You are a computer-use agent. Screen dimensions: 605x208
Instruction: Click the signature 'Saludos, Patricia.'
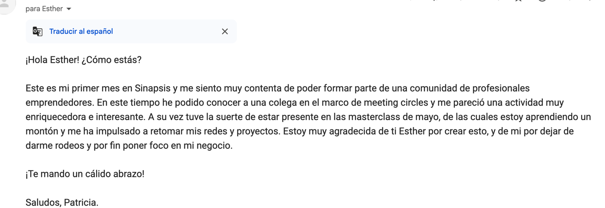62,203
